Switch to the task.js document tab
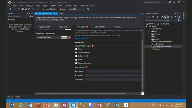The image size is (192, 108). pyautogui.click(x=61, y=13)
